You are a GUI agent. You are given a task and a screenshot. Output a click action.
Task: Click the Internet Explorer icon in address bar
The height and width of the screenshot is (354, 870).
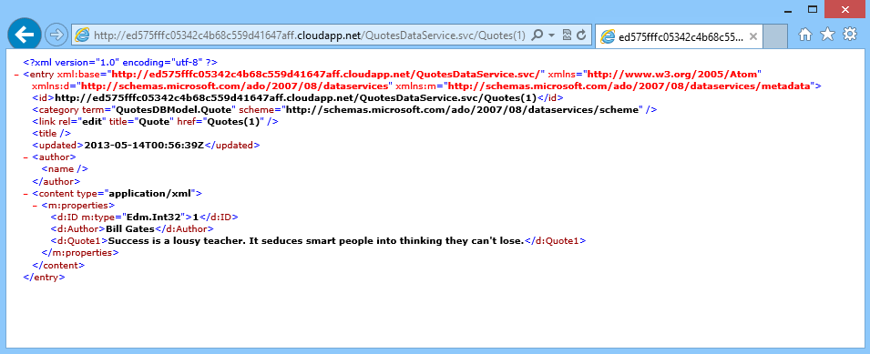[x=82, y=35]
